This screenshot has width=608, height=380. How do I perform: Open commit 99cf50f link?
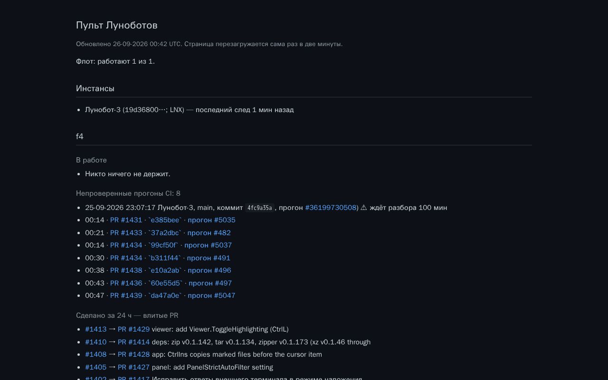pyautogui.click(x=163, y=245)
